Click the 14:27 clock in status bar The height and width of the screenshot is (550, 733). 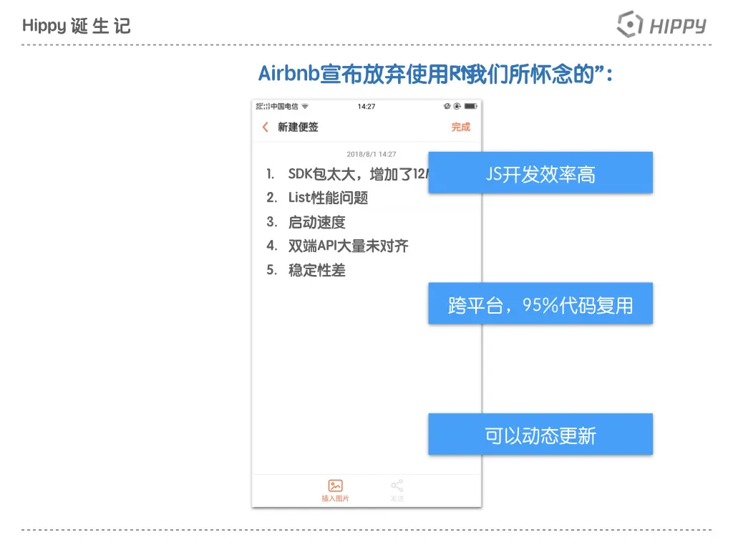(x=366, y=107)
